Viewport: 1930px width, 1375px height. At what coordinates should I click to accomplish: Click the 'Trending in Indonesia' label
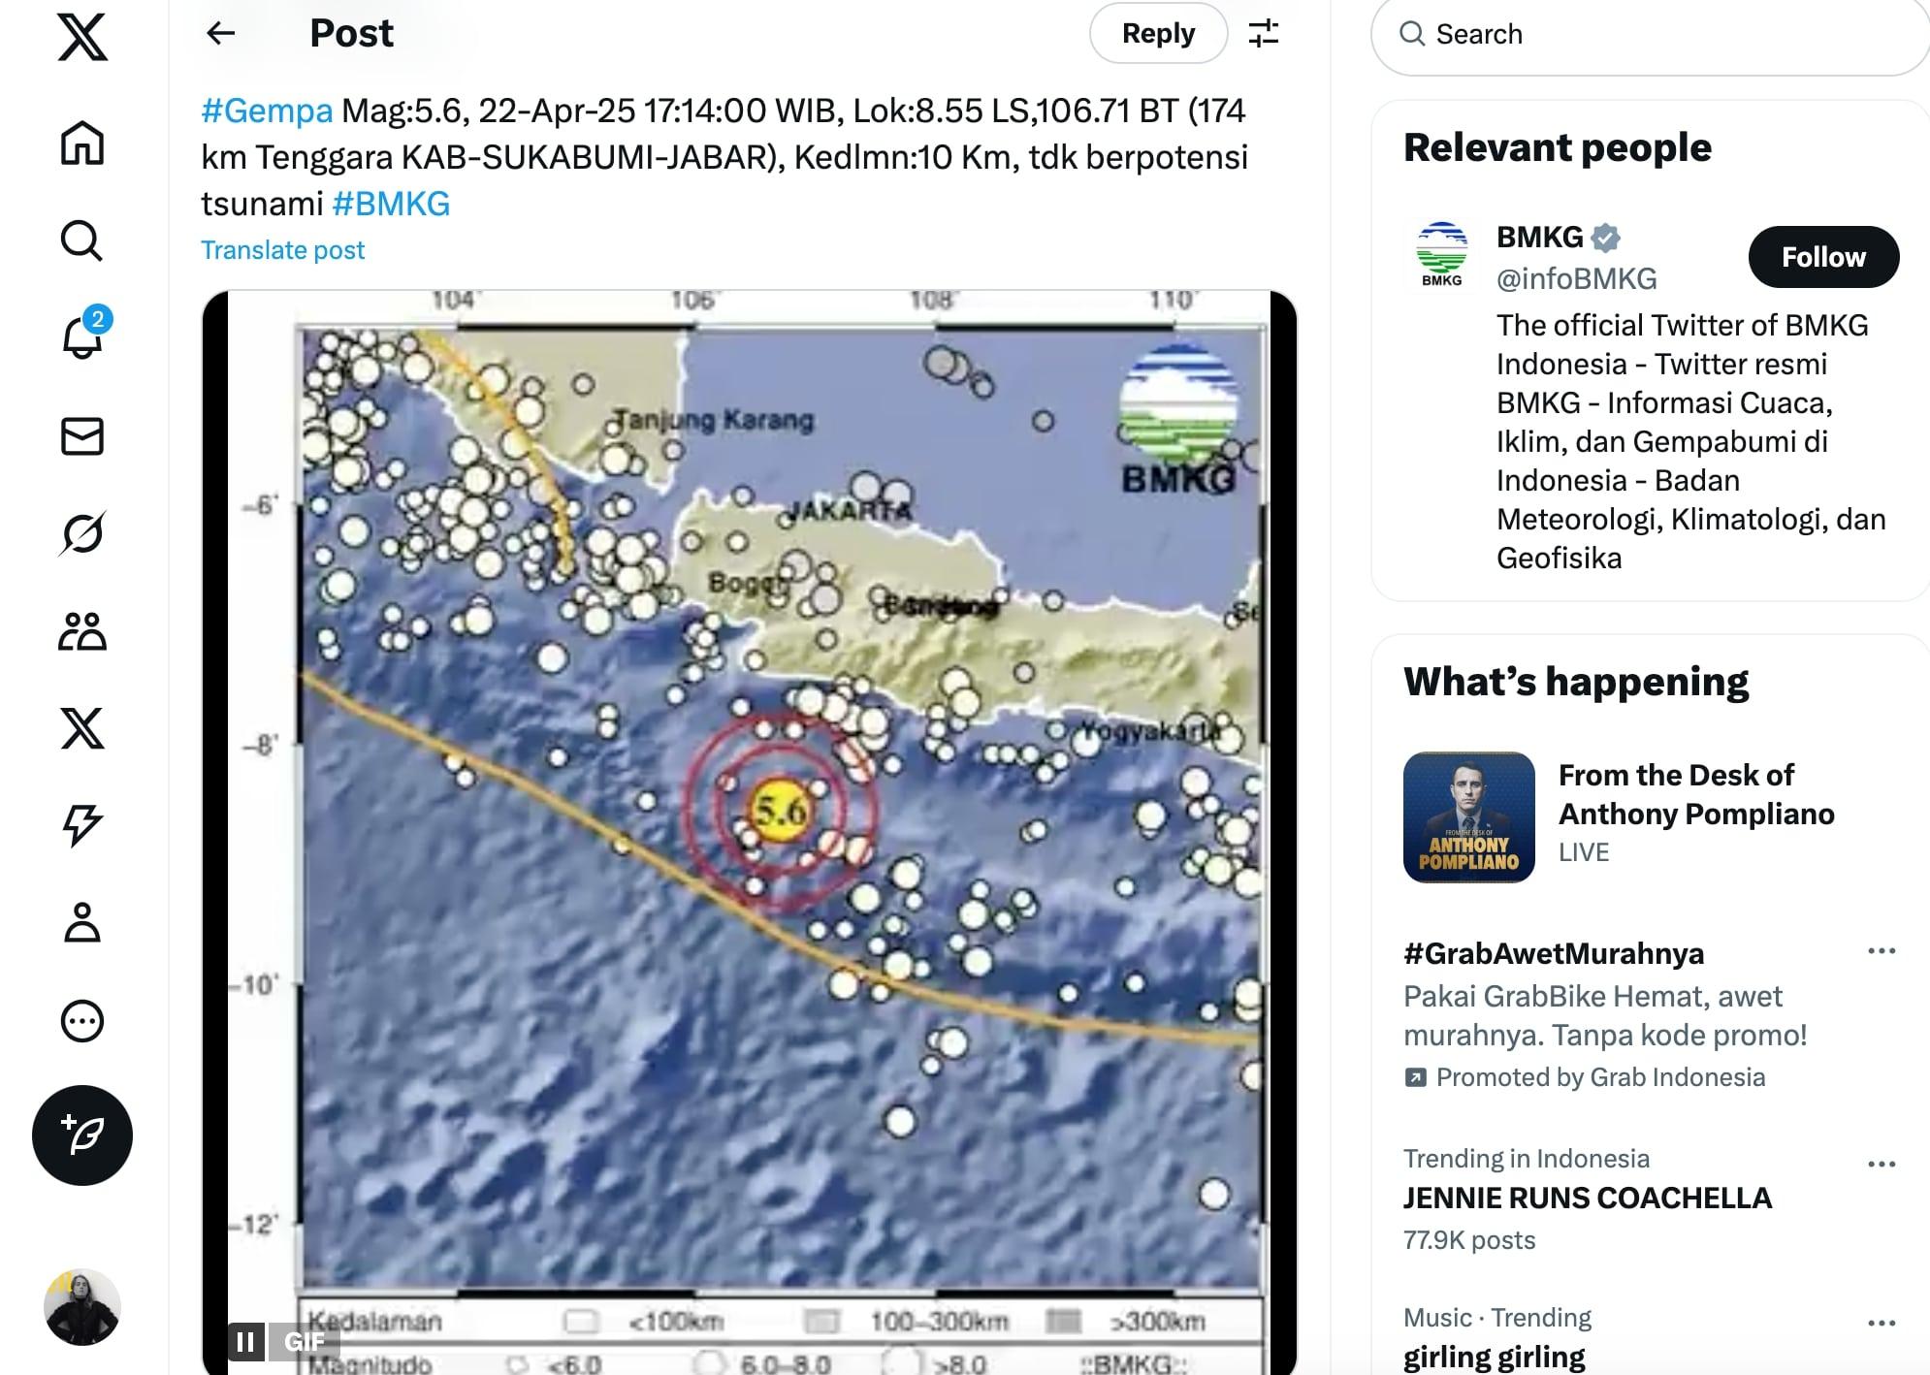(x=1526, y=1159)
